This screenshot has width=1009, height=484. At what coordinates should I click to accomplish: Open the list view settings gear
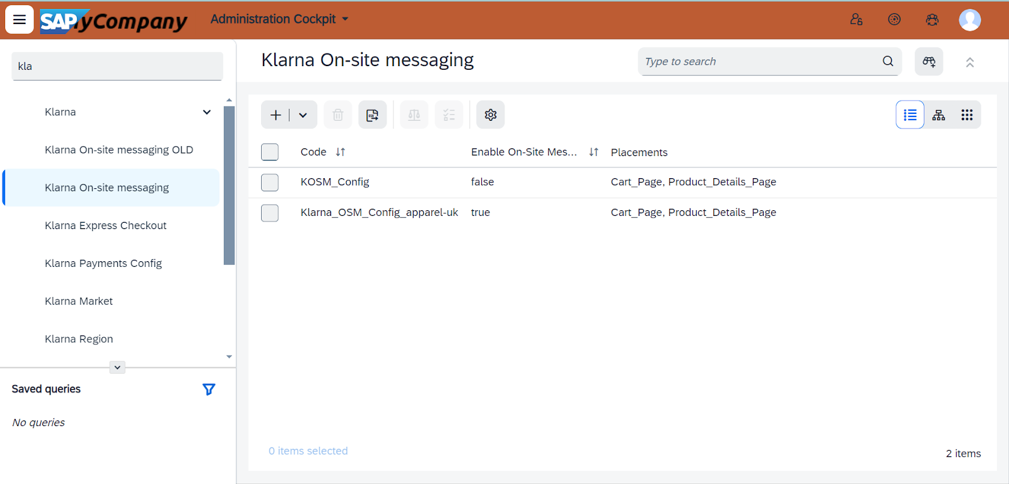[491, 115]
